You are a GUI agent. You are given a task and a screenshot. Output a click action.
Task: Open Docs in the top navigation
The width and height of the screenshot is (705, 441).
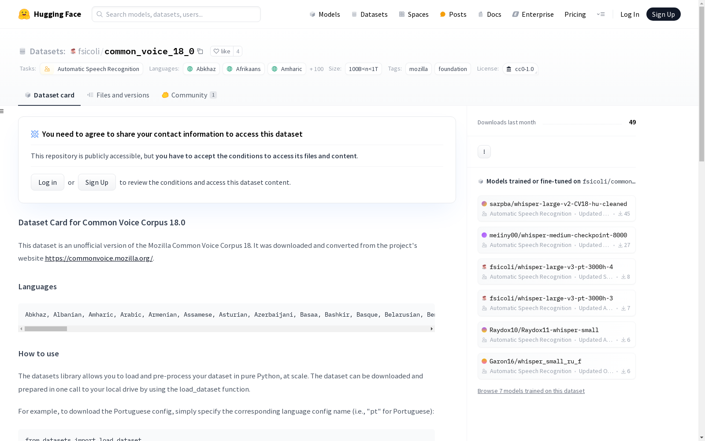click(490, 14)
